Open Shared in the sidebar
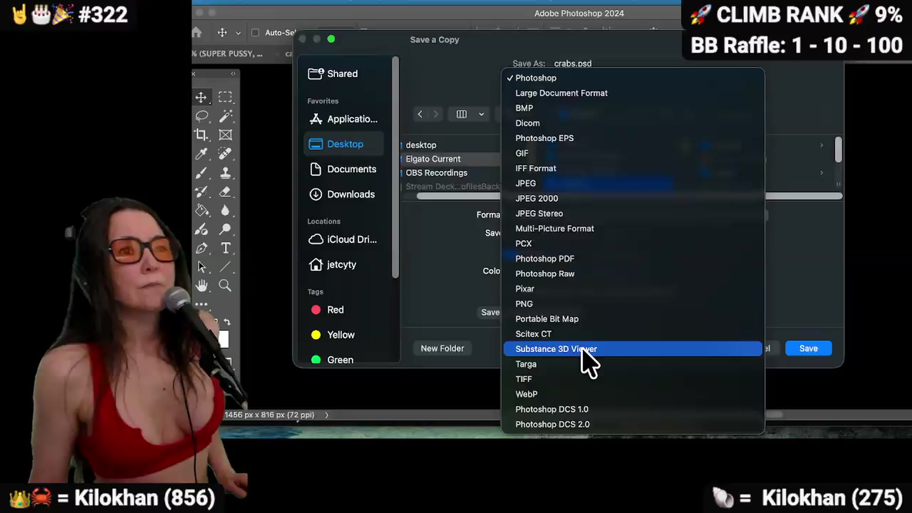This screenshot has width=912, height=513. click(x=344, y=74)
